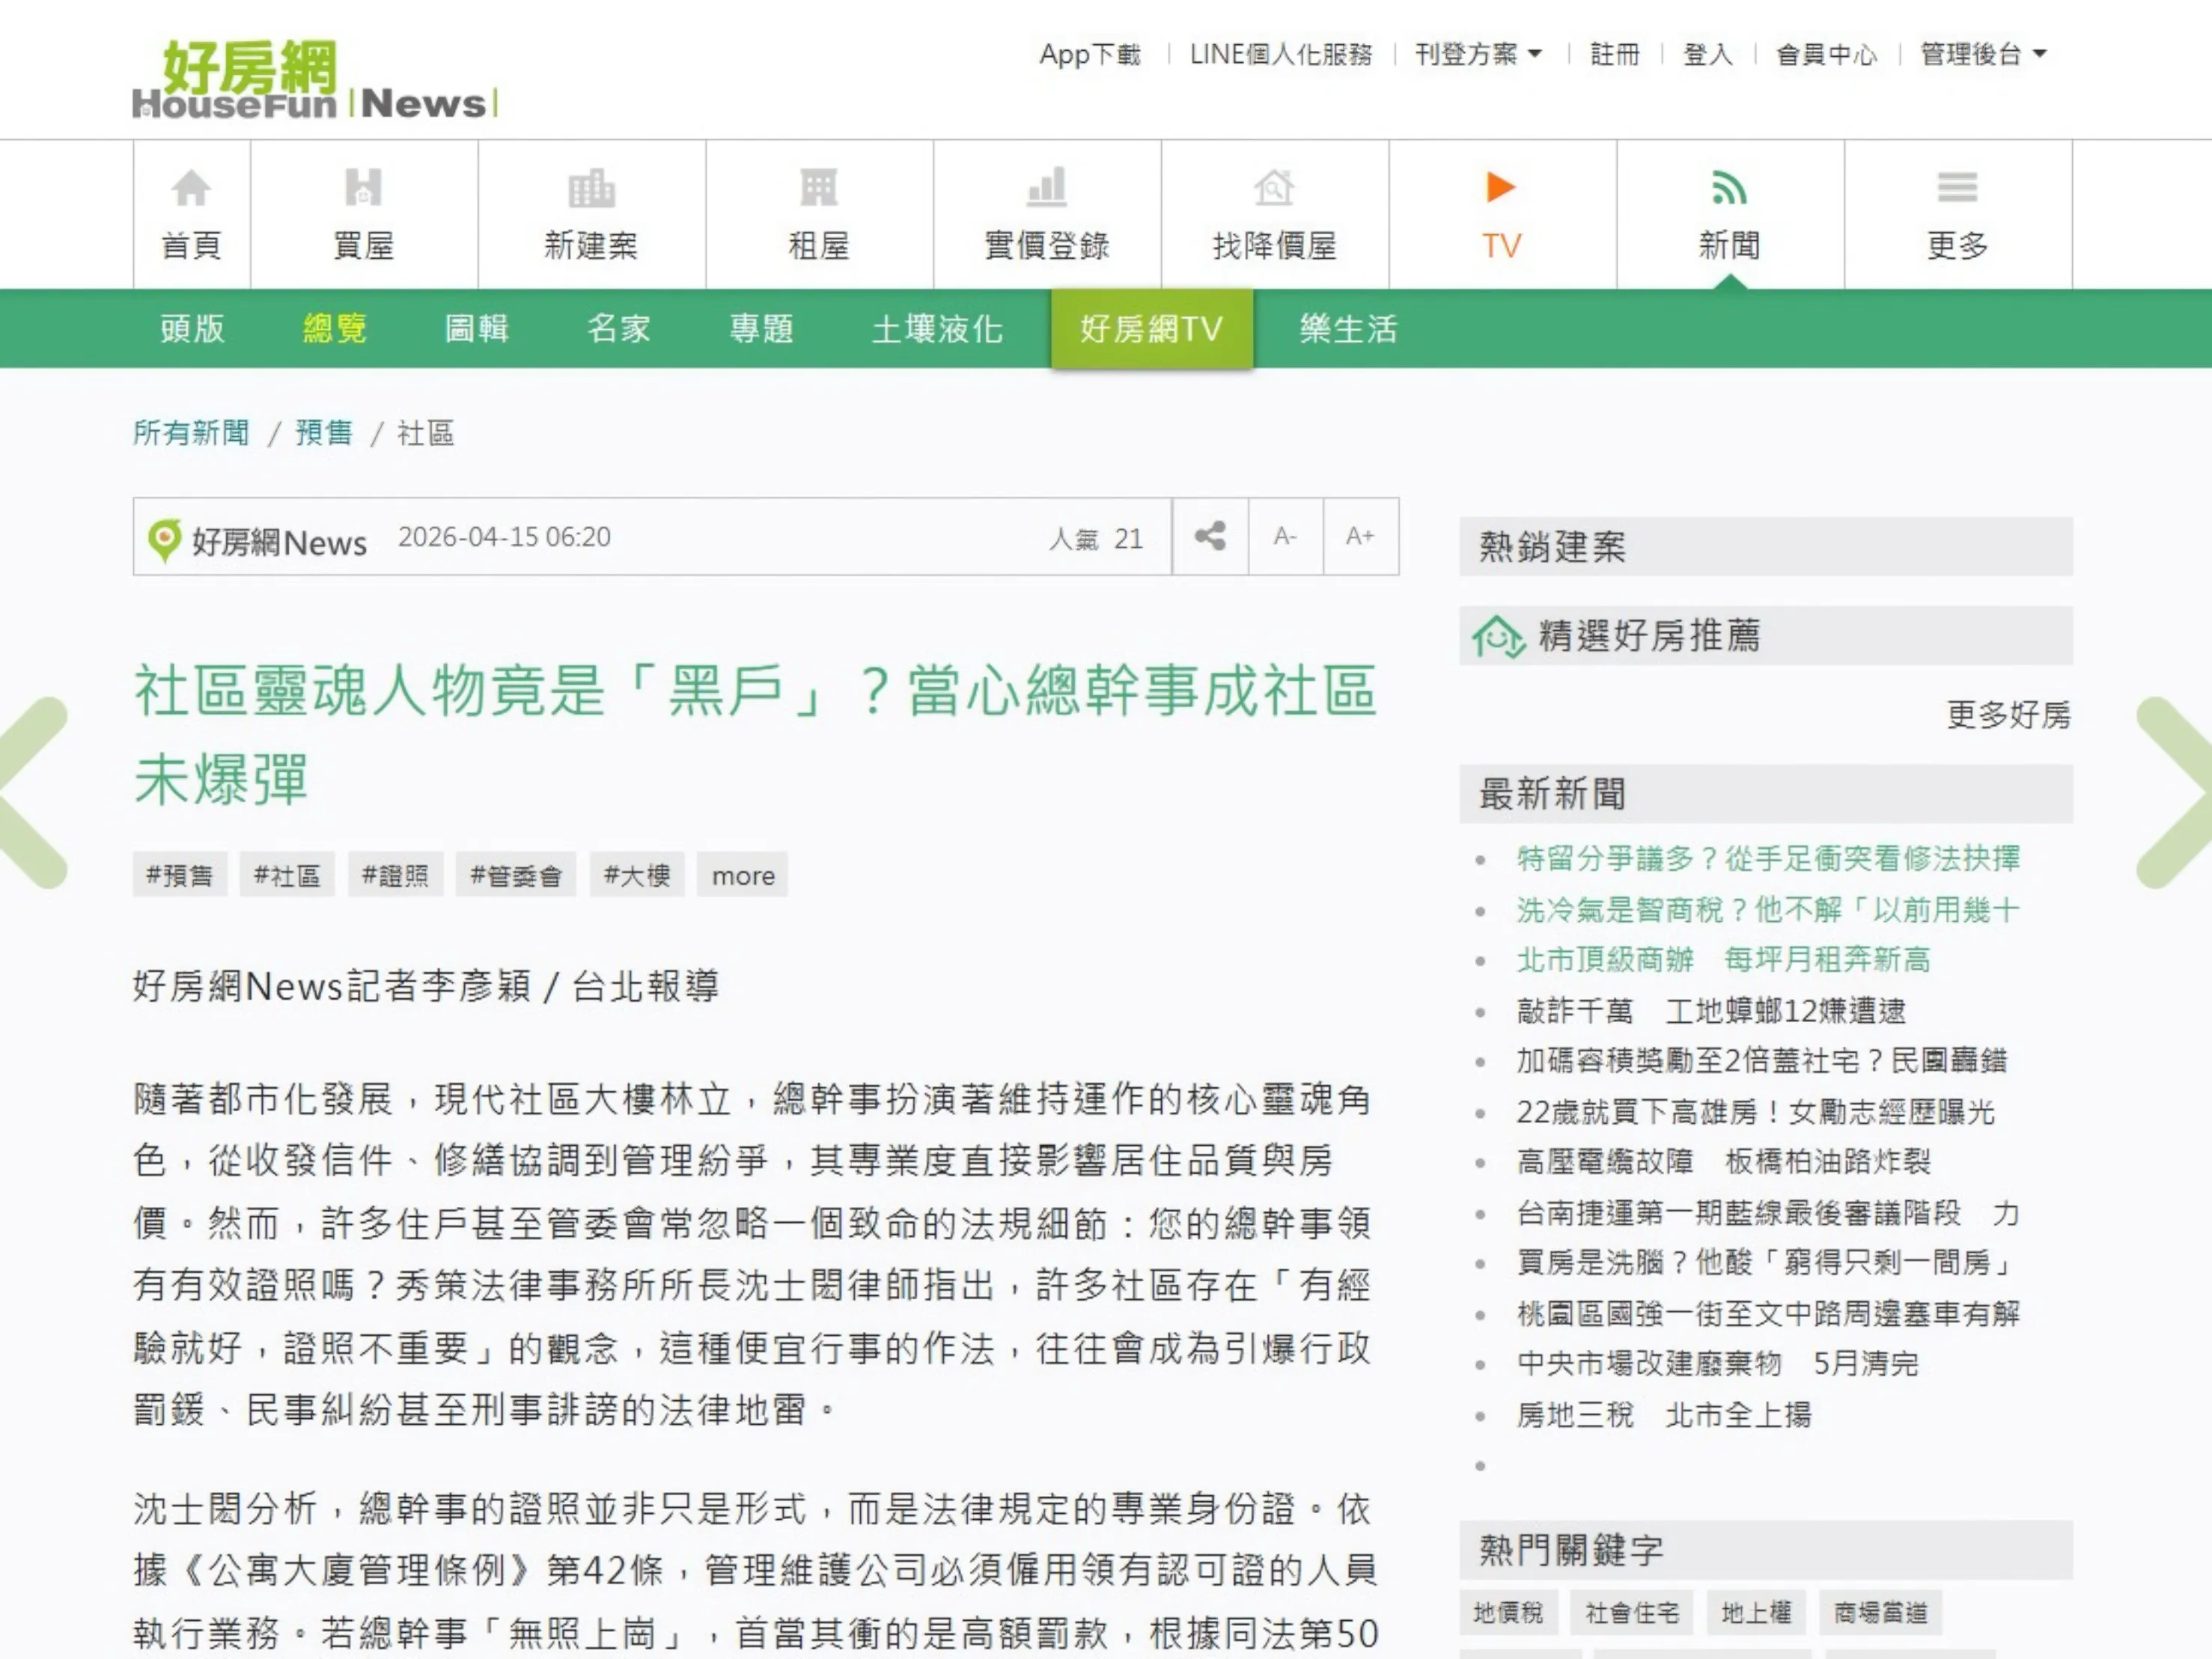The width and height of the screenshot is (2212, 1659).
Task: Click the 新聞 RSS feed icon
Action: [x=1729, y=187]
